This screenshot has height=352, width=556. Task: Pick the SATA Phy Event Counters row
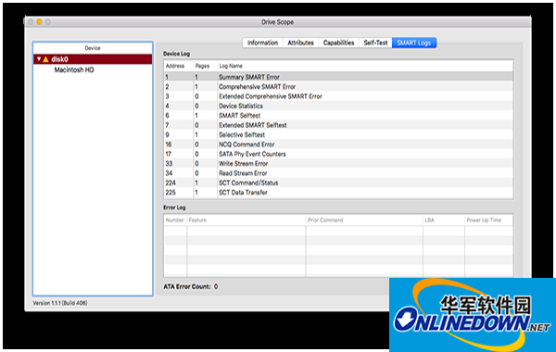pos(338,154)
